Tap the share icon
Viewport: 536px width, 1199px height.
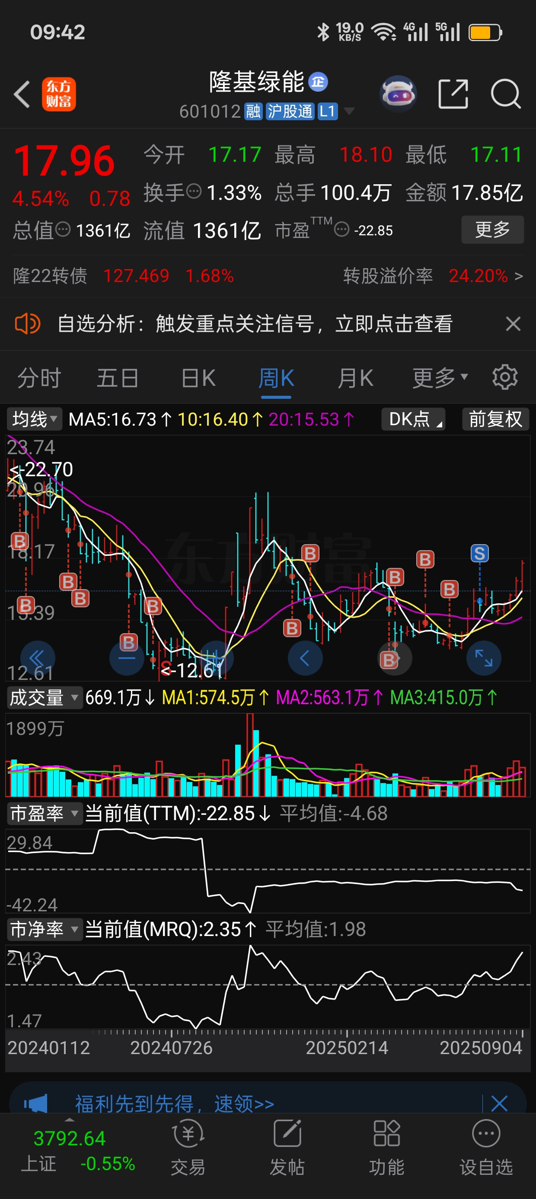tap(453, 94)
